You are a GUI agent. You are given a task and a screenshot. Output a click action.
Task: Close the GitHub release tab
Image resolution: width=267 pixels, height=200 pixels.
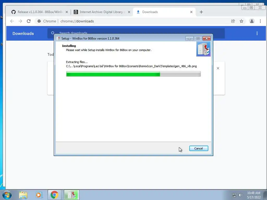click(67, 12)
